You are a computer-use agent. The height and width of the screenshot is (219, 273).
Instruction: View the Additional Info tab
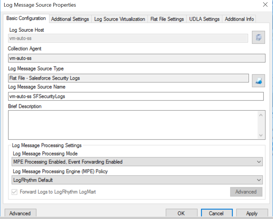[x=239, y=19]
